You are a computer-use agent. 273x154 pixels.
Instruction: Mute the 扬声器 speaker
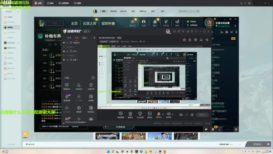168,115
